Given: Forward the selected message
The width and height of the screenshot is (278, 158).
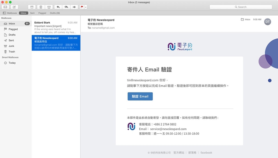Looking at the screenshot, I should coord(74,7).
